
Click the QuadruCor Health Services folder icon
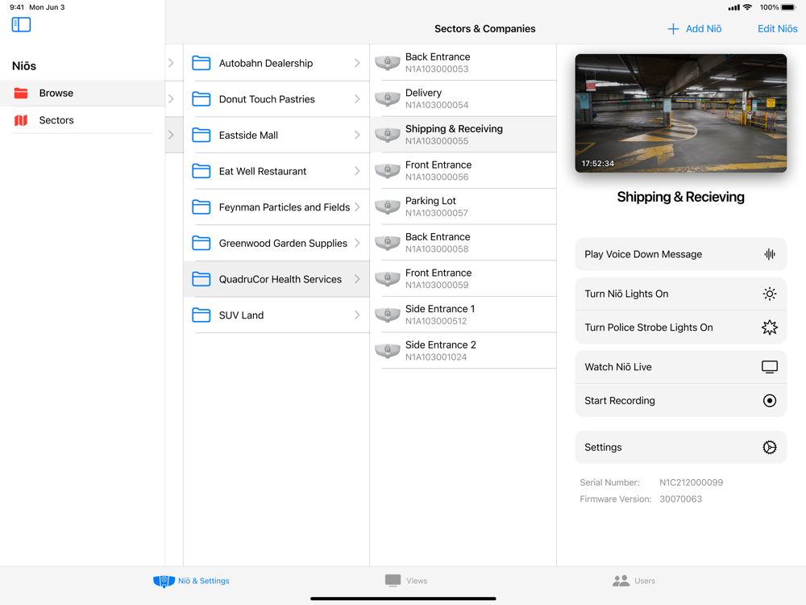pyautogui.click(x=201, y=279)
